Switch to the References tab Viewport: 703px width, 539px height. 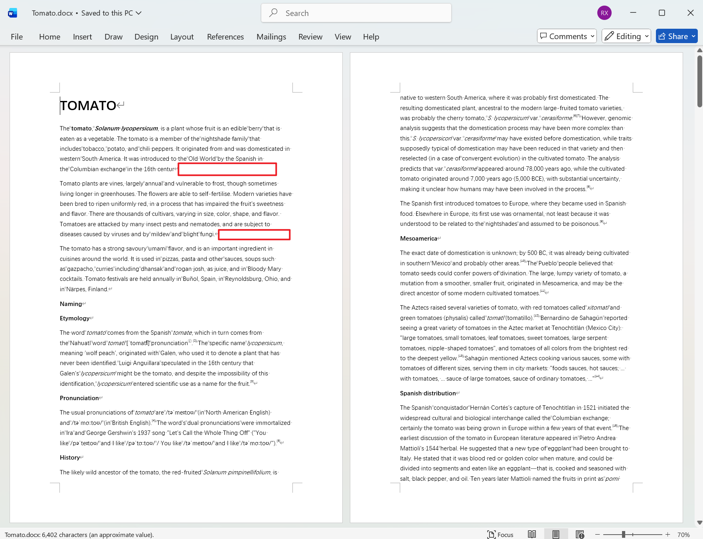point(225,36)
